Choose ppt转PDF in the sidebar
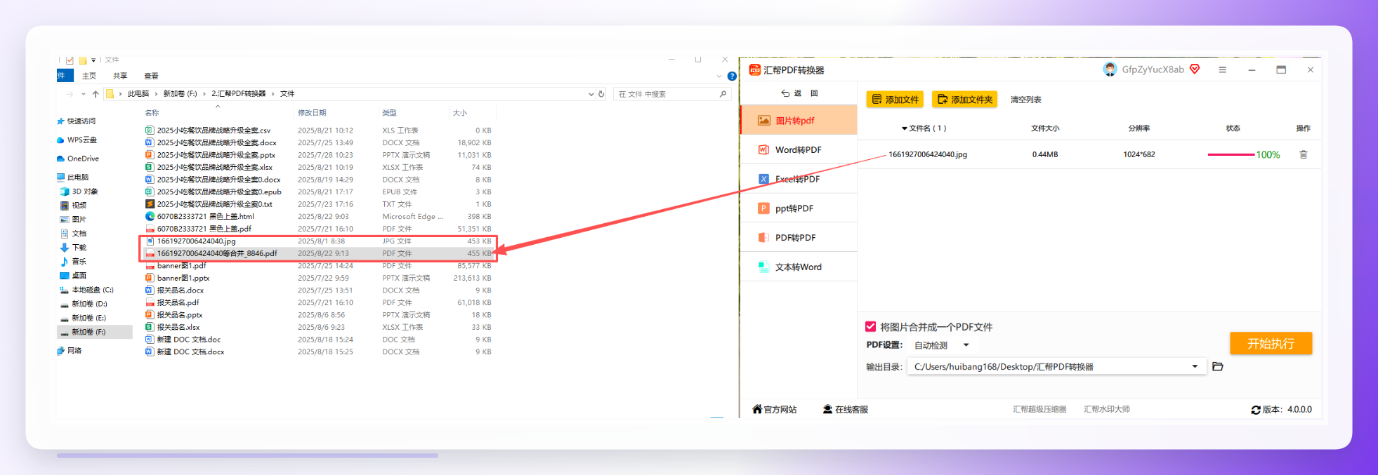 pos(799,208)
